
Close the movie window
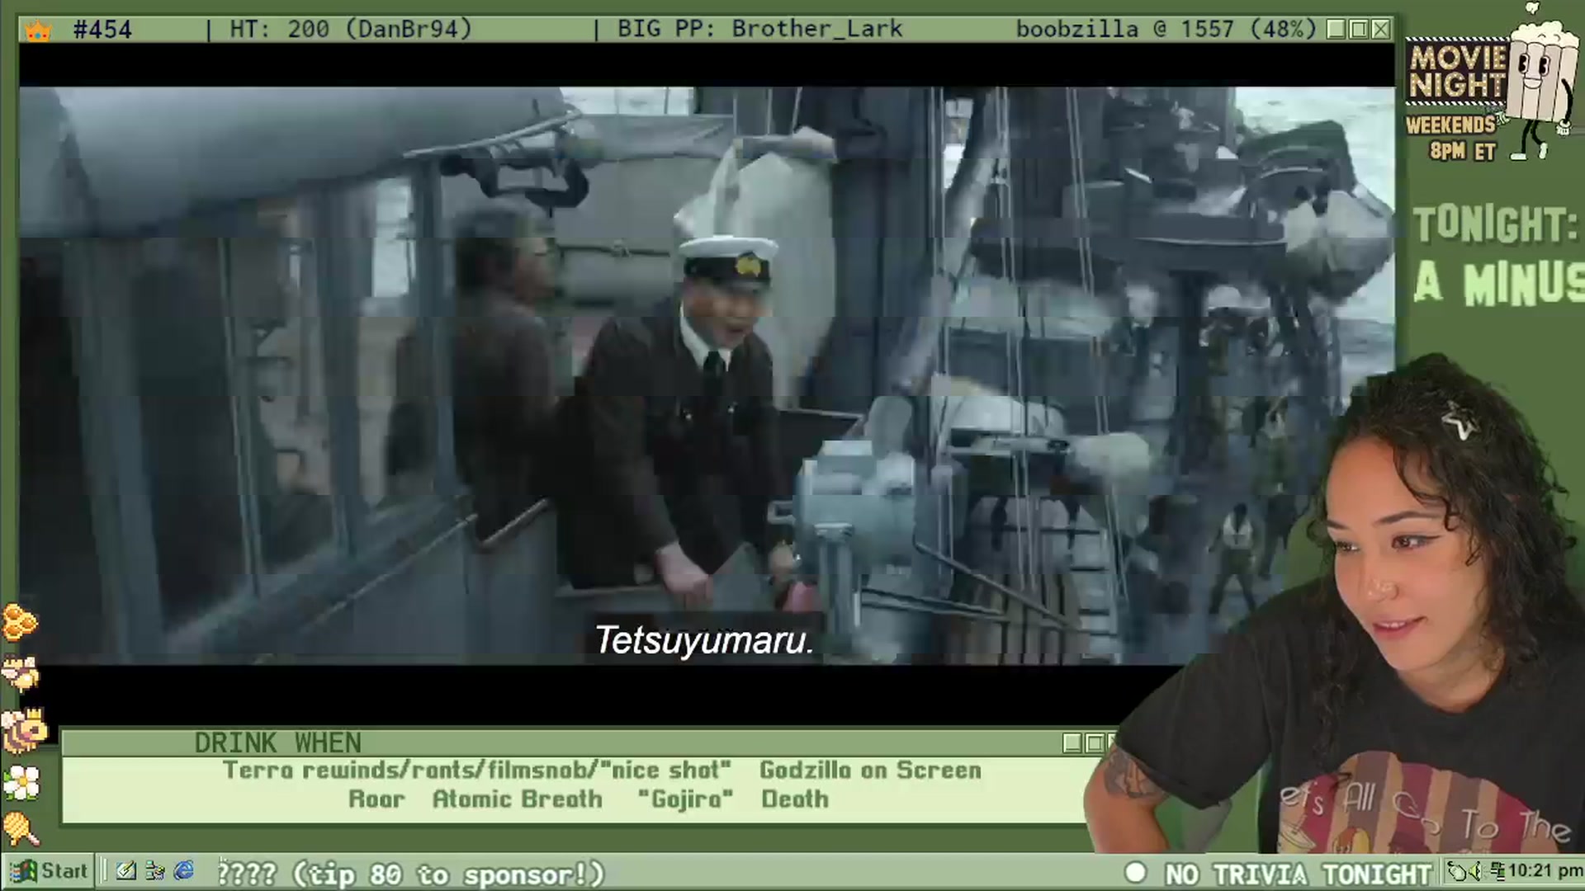(1380, 30)
